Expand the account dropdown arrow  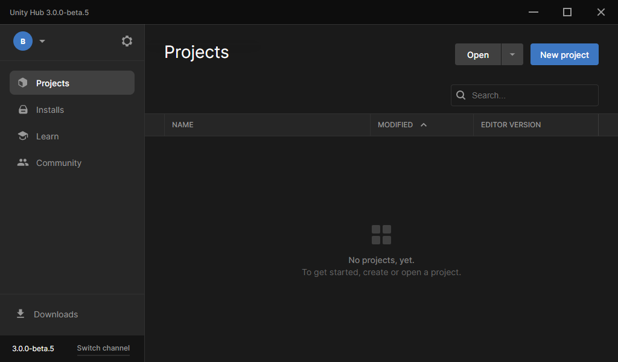pos(42,41)
